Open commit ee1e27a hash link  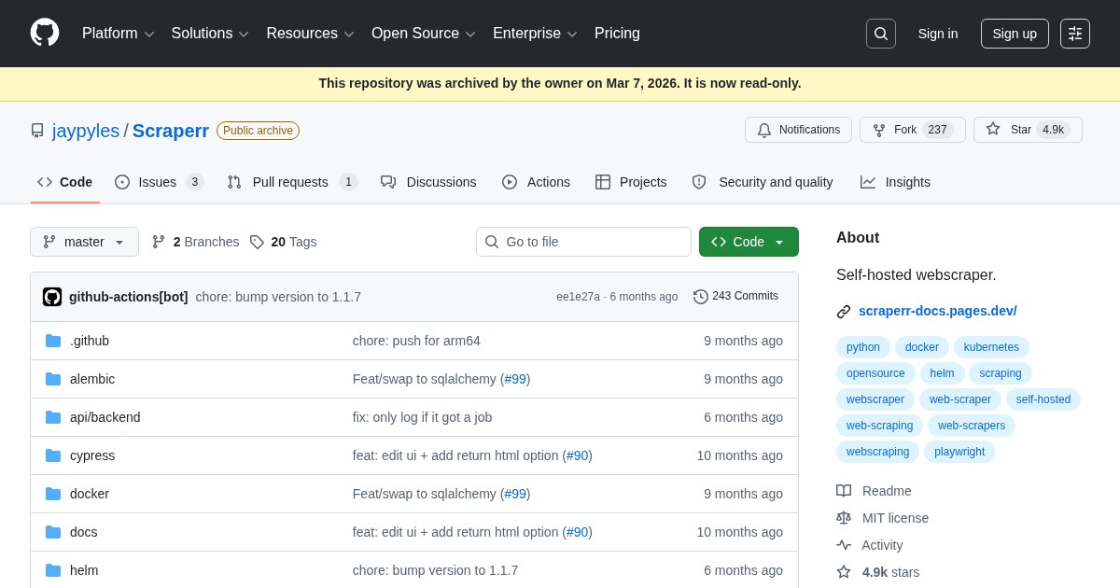click(x=579, y=297)
